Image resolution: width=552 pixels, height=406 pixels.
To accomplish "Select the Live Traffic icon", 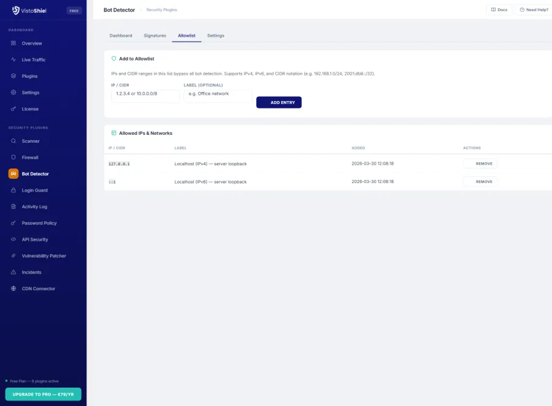I will (13, 59).
